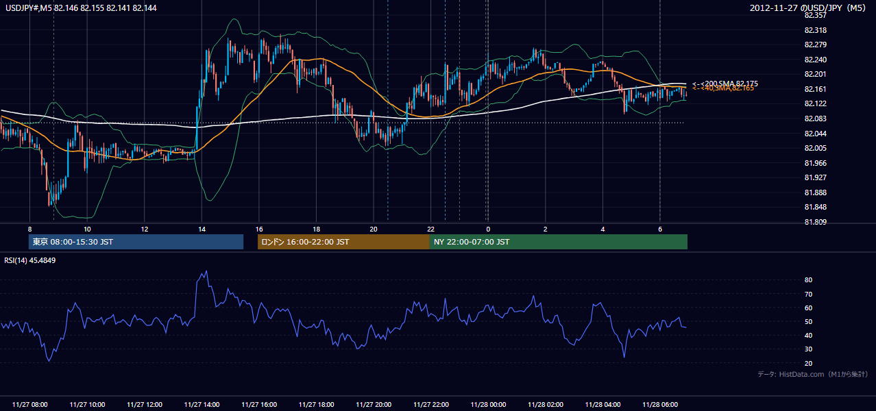Click price axis value 82.083
The height and width of the screenshot is (411, 876).
816,119
